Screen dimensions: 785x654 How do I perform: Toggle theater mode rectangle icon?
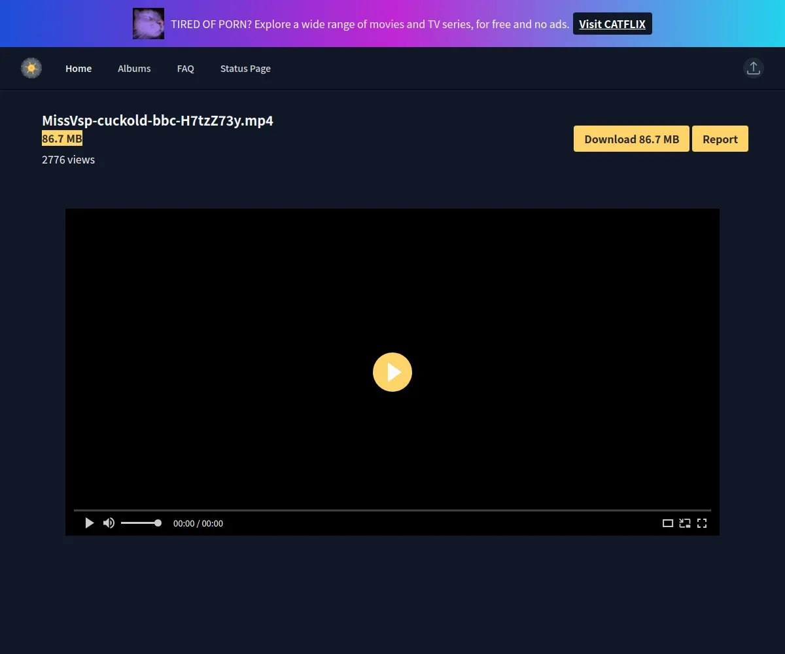tap(668, 523)
